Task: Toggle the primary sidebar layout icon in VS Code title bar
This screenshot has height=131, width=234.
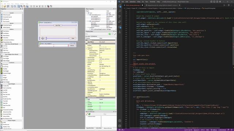Action: coord(212,1)
